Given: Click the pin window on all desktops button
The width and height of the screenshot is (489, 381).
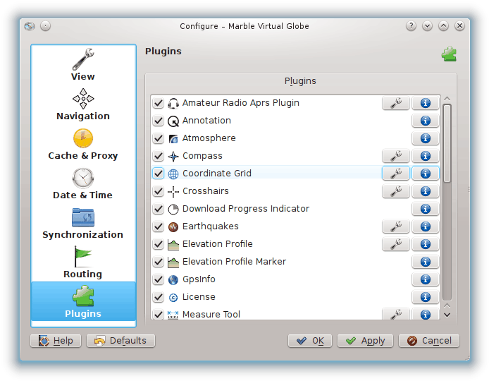Looking at the screenshot, I should click(46, 26).
